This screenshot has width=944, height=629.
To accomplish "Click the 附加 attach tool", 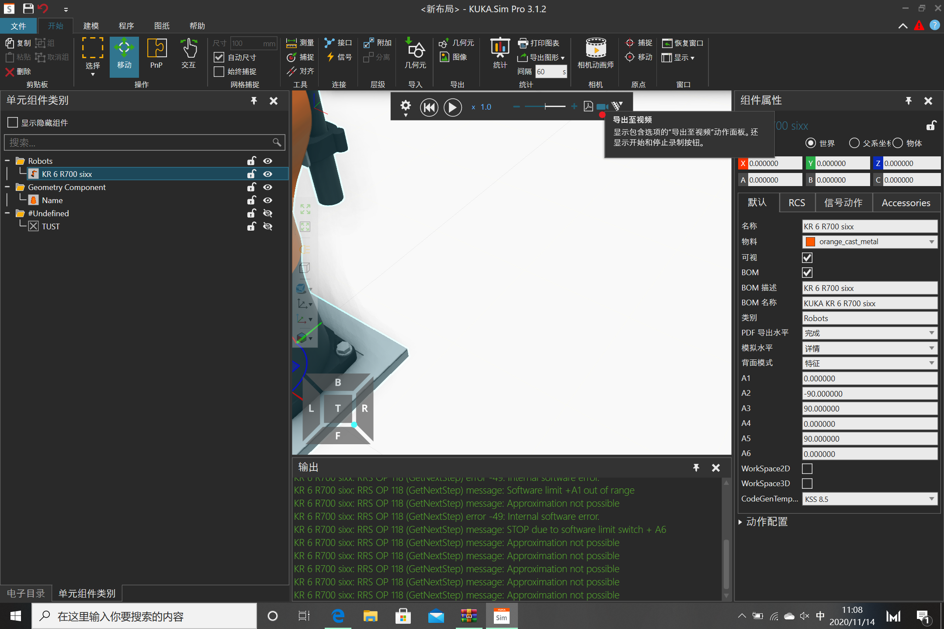I will click(x=378, y=43).
